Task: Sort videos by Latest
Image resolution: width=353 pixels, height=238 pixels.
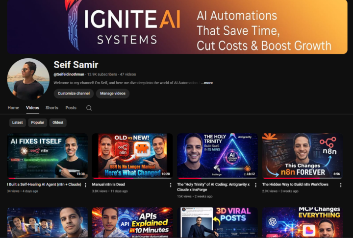Action: 18,122
